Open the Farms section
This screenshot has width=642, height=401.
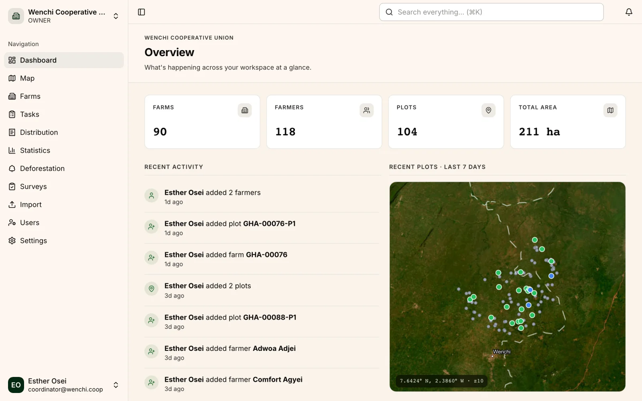coord(64,96)
